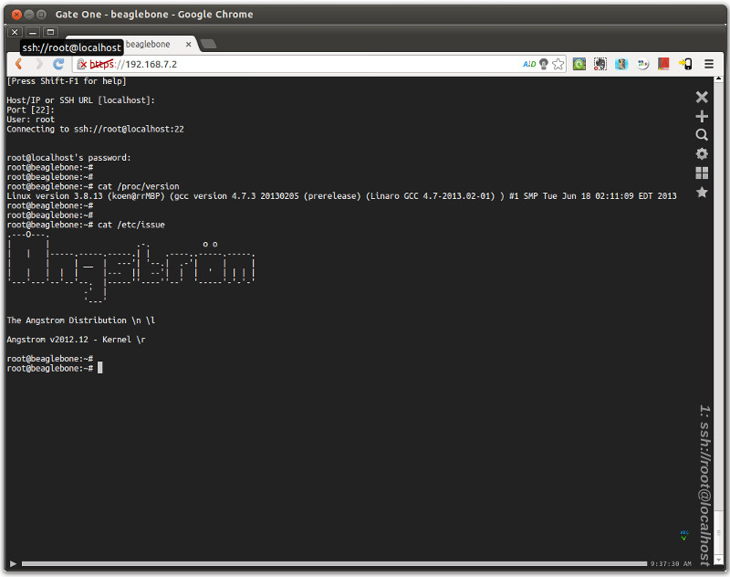Click the A!D extension icon in address bar
This screenshot has width=730, height=577.
[529, 64]
